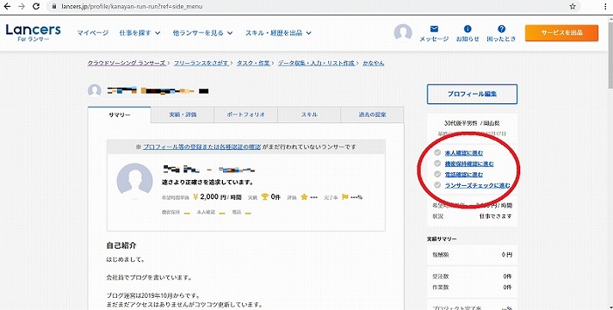Click tagline 速さより正確さを追求しています。

207,183
